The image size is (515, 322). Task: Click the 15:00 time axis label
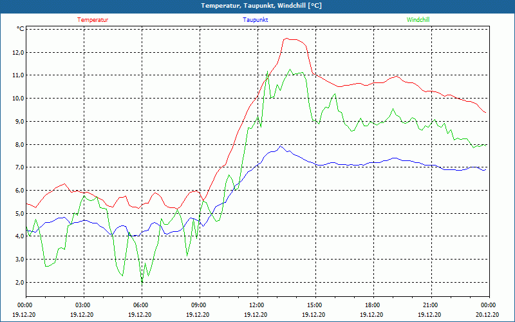(315, 305)
